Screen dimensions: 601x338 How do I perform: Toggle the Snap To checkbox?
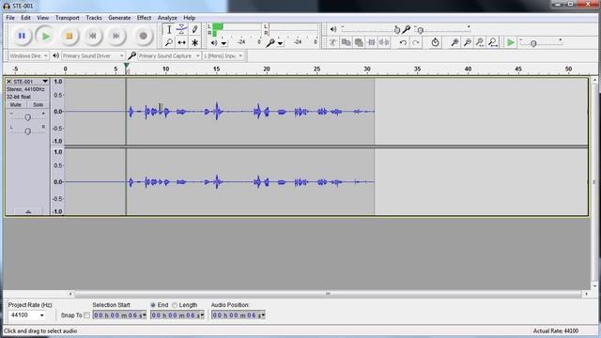(87, 315)
